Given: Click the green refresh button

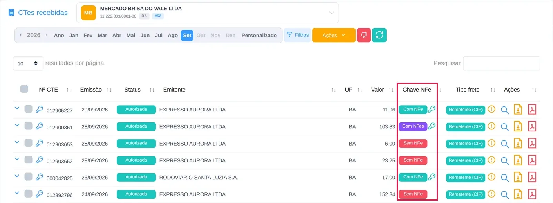Looking at the screenshot, I should [379, 35].
